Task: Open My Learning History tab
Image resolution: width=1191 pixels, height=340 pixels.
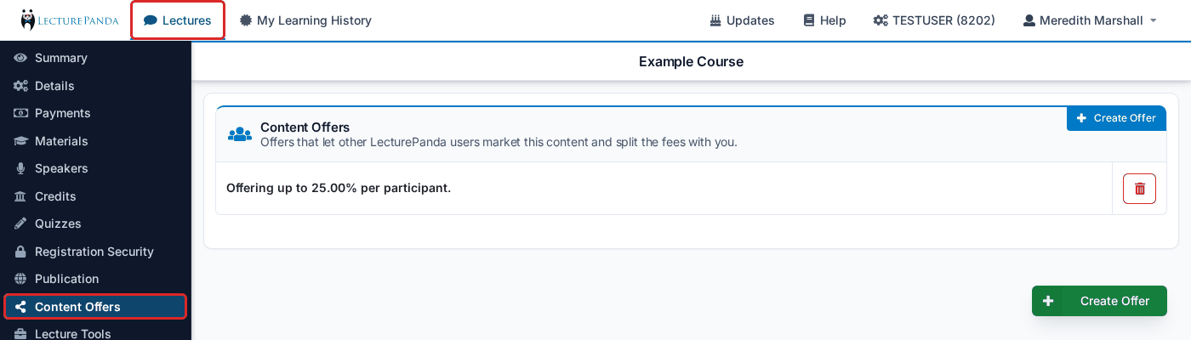Action: pos(305,20)
